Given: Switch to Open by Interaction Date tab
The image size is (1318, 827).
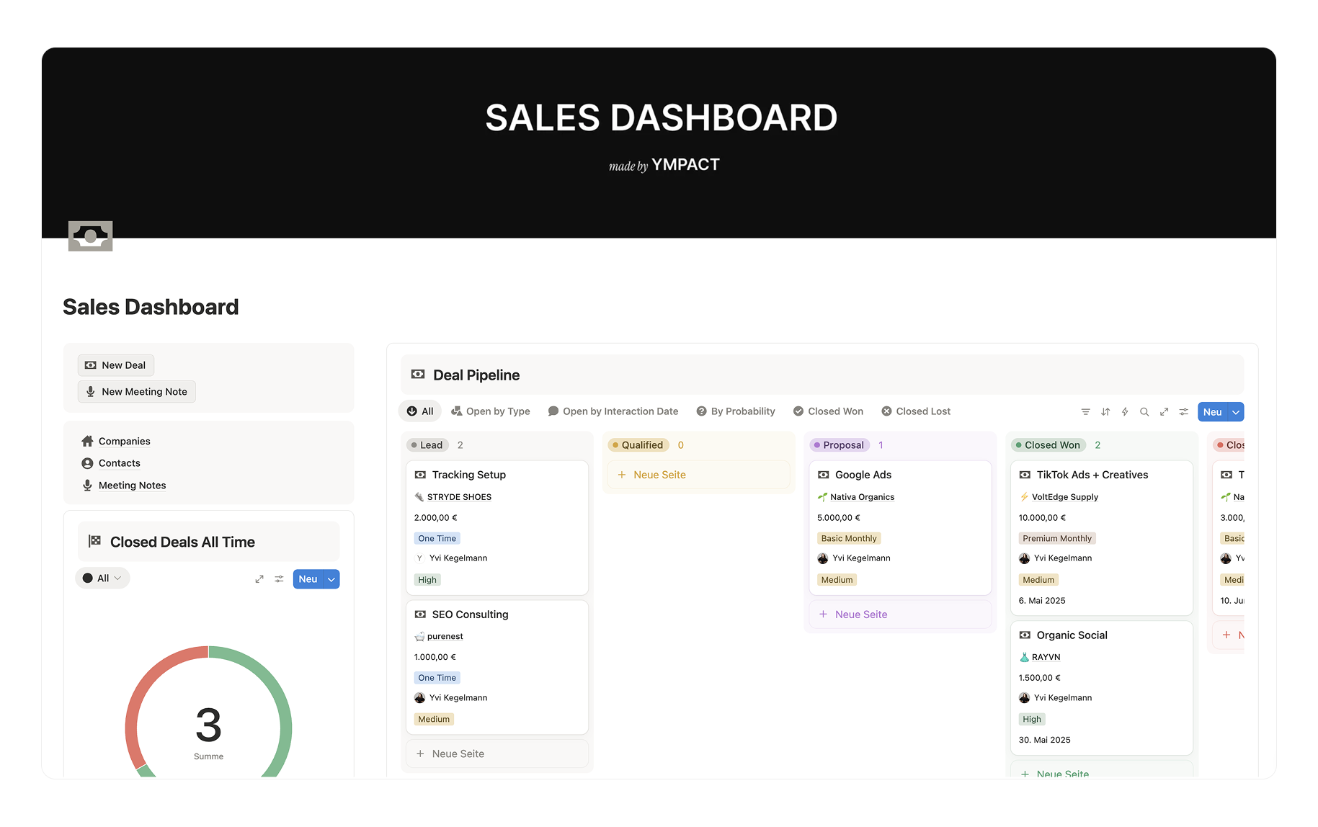Looking at the screenshot, I should point(613,411).
